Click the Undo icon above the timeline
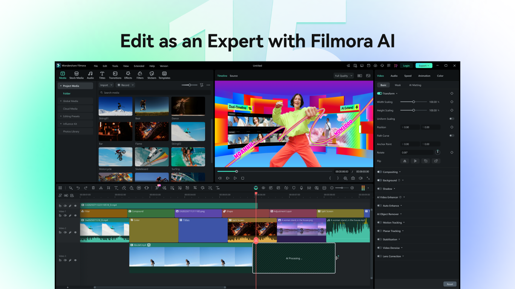The width and height of the screenshot is (515, 289). [78, 188]
